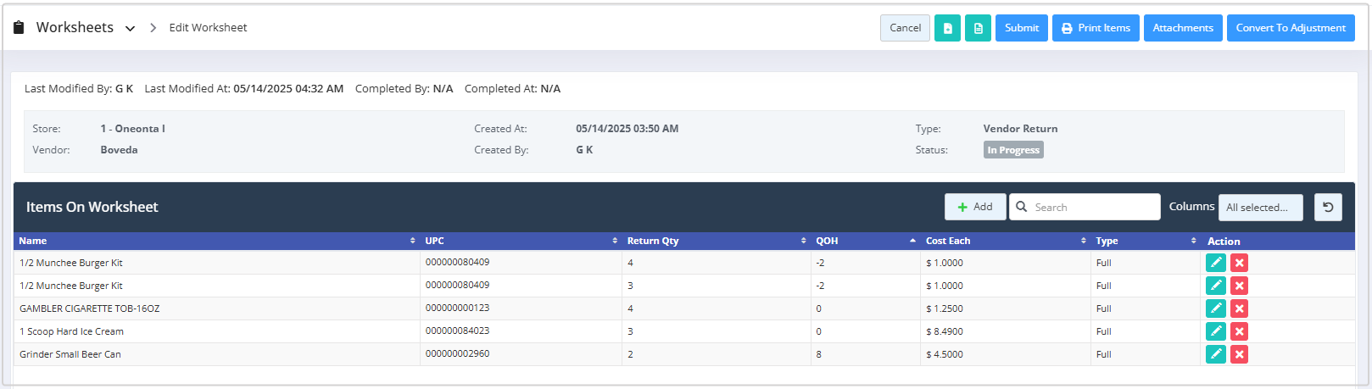Click the Worksheets clipboard icon
This screenshot has width=1372, height=389.
(19, 28)
